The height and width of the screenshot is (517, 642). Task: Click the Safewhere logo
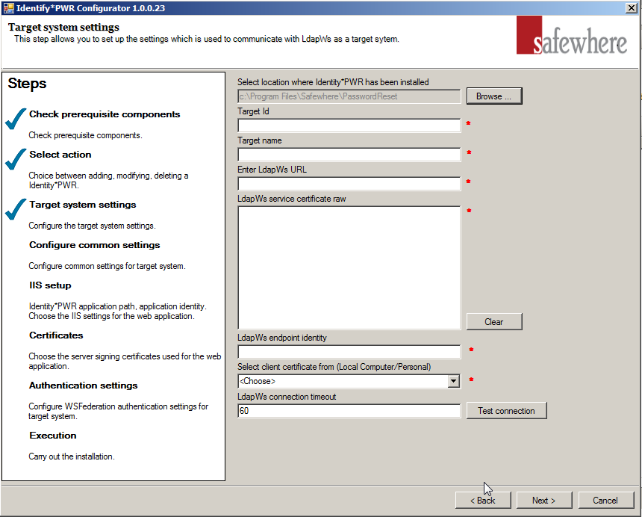(x=572, y=36)
